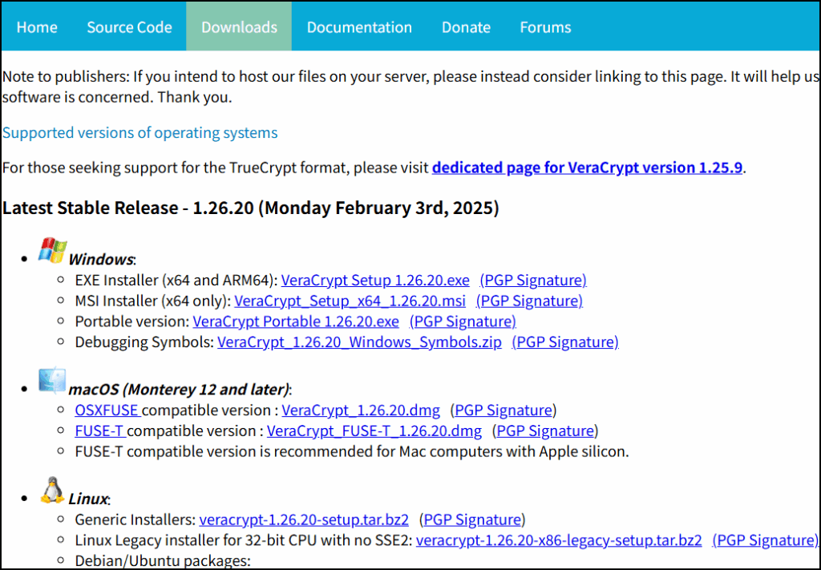Navigate to the Donate tab
821x570 pixels.
[x=466, y=27]
